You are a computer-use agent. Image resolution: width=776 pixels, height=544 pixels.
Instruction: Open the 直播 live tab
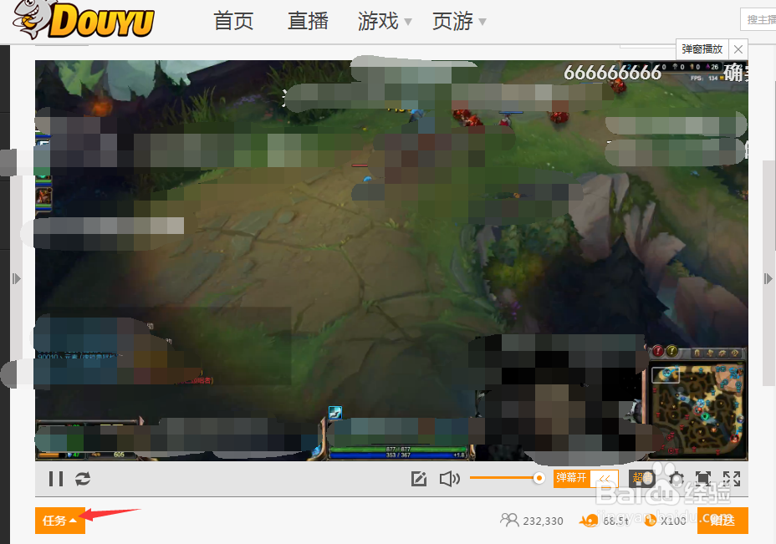coord(308,21)
